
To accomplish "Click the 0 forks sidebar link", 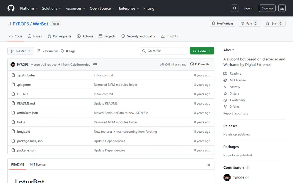I will 231,107.
